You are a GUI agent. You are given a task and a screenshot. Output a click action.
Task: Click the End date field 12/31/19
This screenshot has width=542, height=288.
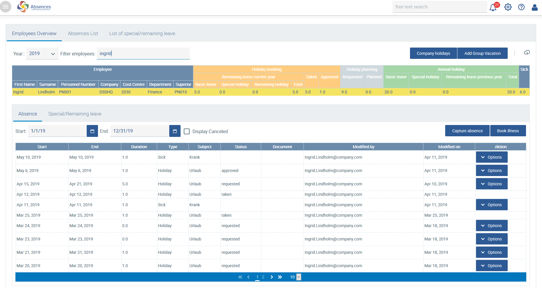pos(140,131)
